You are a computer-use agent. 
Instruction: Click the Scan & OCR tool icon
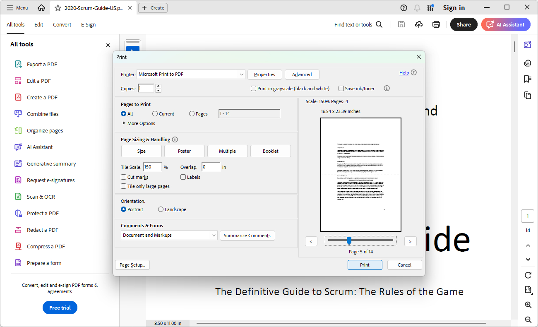coord(18,197)
